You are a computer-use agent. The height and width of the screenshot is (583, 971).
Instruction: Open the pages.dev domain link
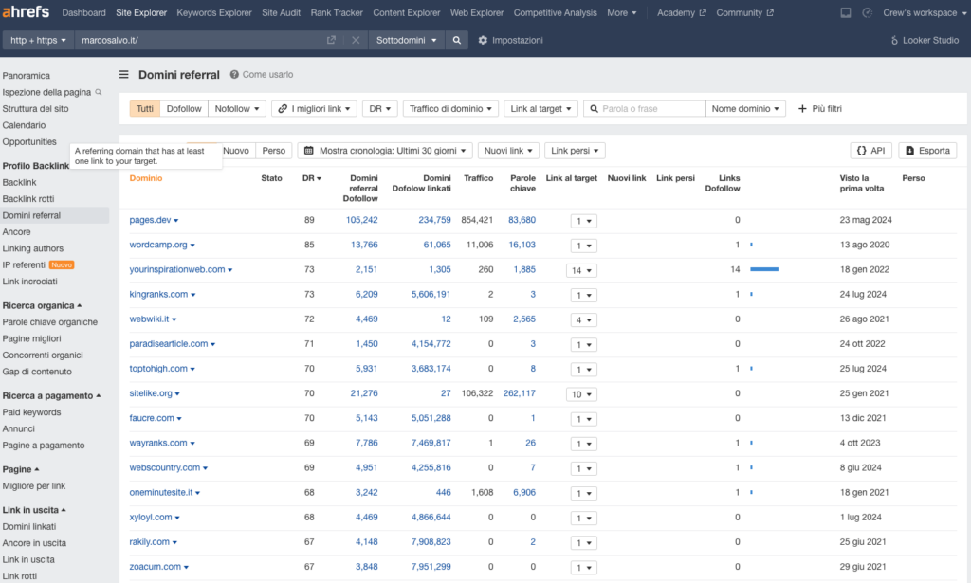click(150, 220)
